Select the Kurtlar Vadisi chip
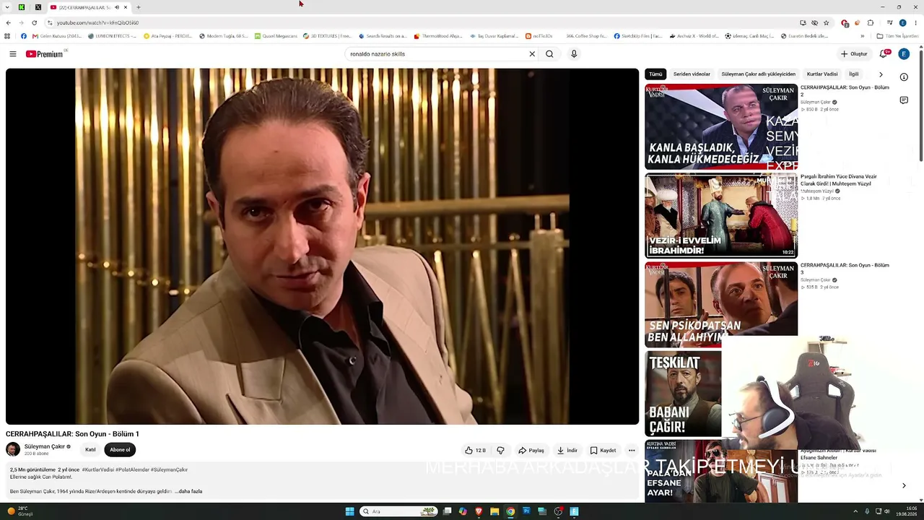 coord(822,74)
